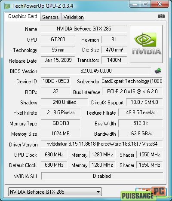The height and width of the screenshot is (201, 172).
Task: Click the BIOS Version 62.00.45.00.00 field
Action: pyautogui.click(x=96, y=71)
